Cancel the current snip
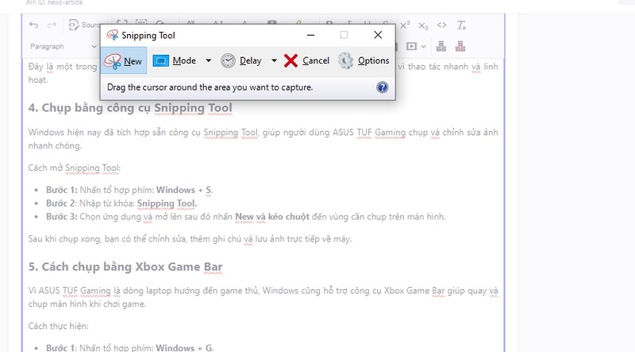Image resolution: width=635 pixels, height=352 pixels. [306, 61]
